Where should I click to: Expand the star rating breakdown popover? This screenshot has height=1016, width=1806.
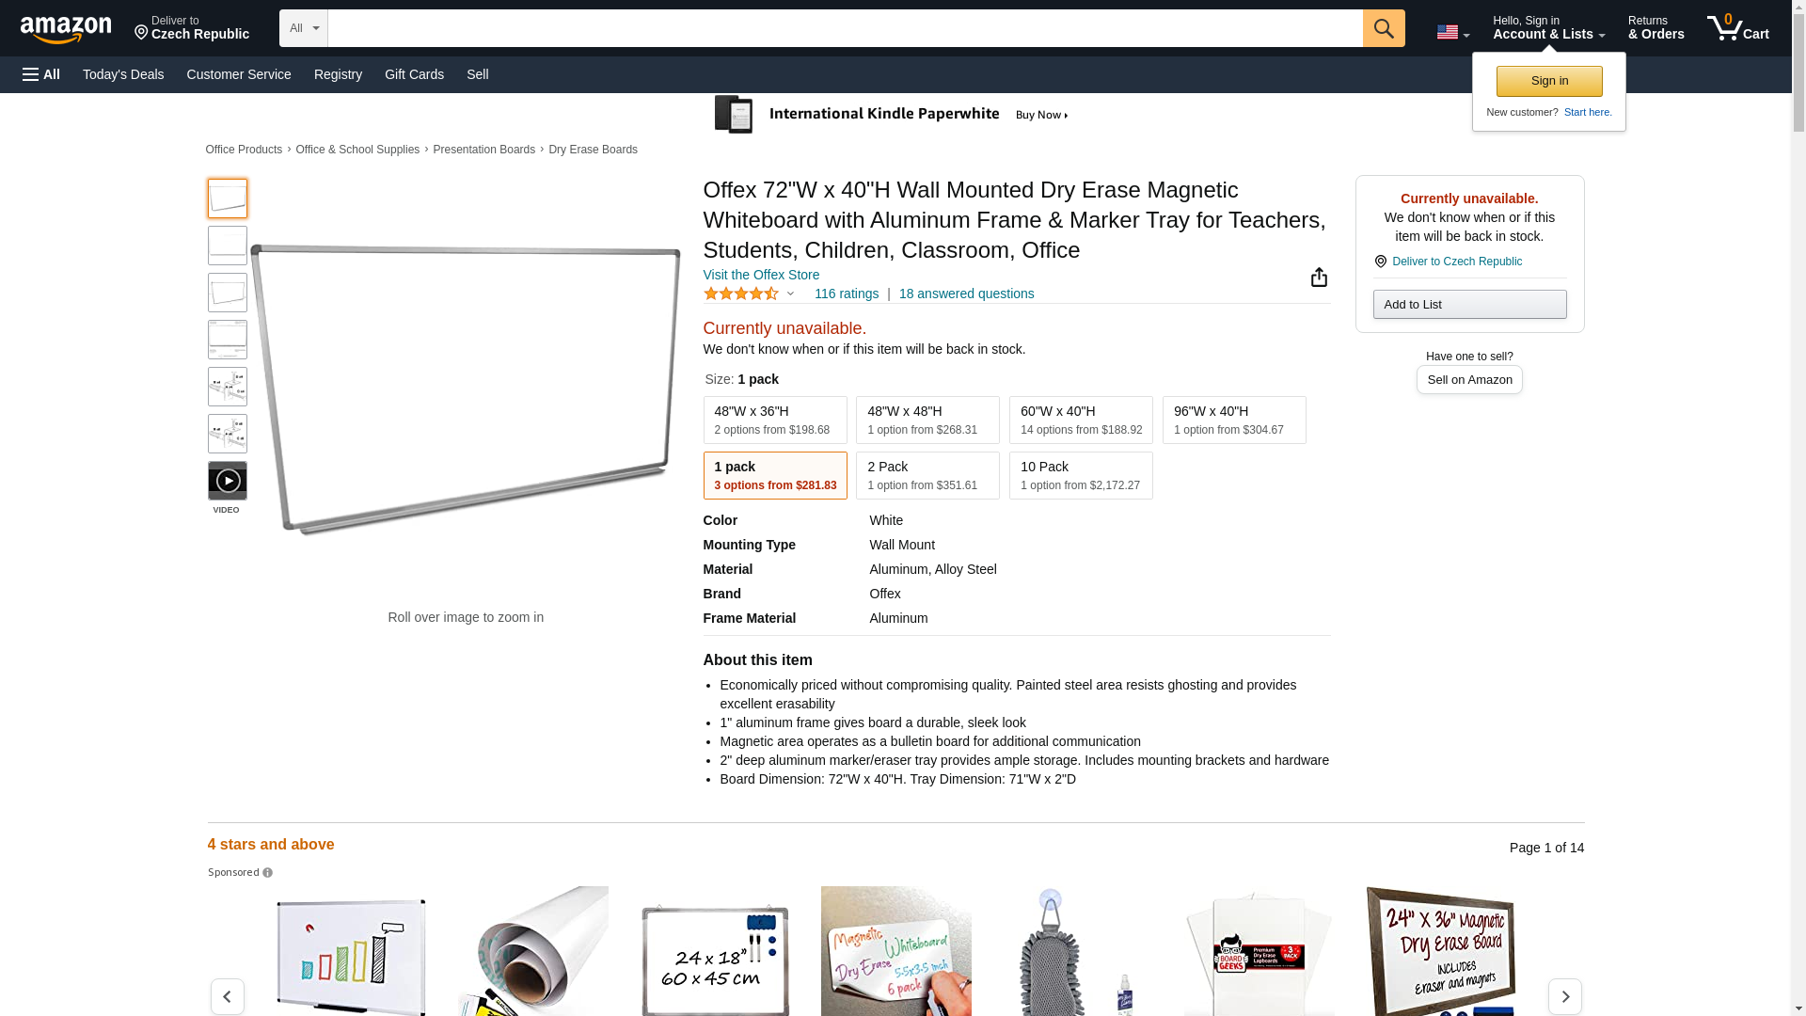tap(789, 294)
